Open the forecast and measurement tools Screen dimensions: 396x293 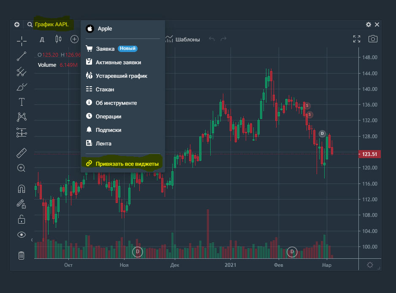pyautogui.click(x=22, y=132)
